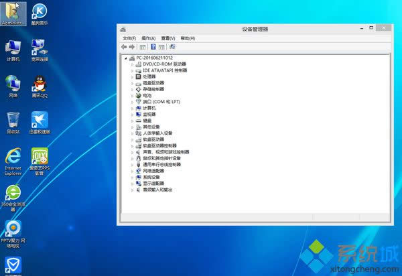Screen dimensions: 402x276
Task: Minimize the 设备管理器 window
Action: pyautogui.click(x=362, y=28)
